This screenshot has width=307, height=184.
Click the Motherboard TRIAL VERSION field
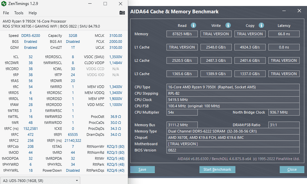coord(233,144)
